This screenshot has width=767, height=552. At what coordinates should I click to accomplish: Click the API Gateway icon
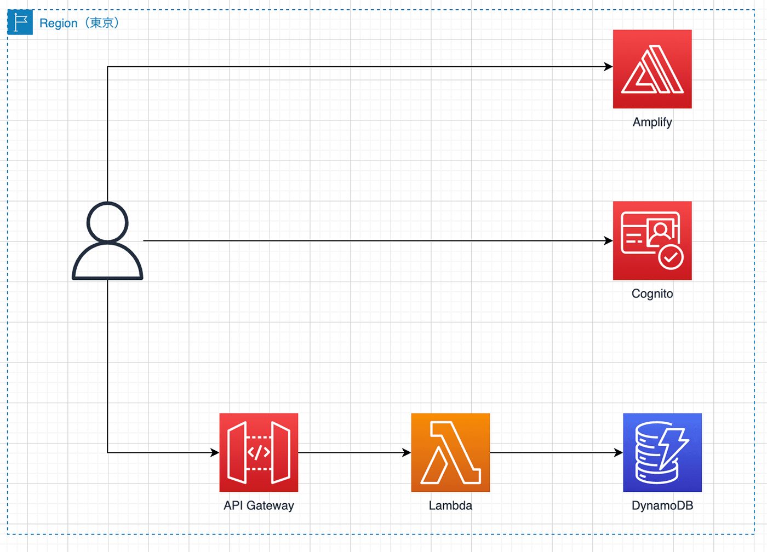(x=259, y=452)
